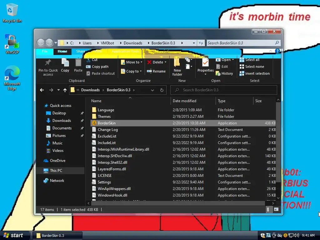This screenshot has width=320, height=240.
Task: Click the red Delete icon
Action: [149, 62]
